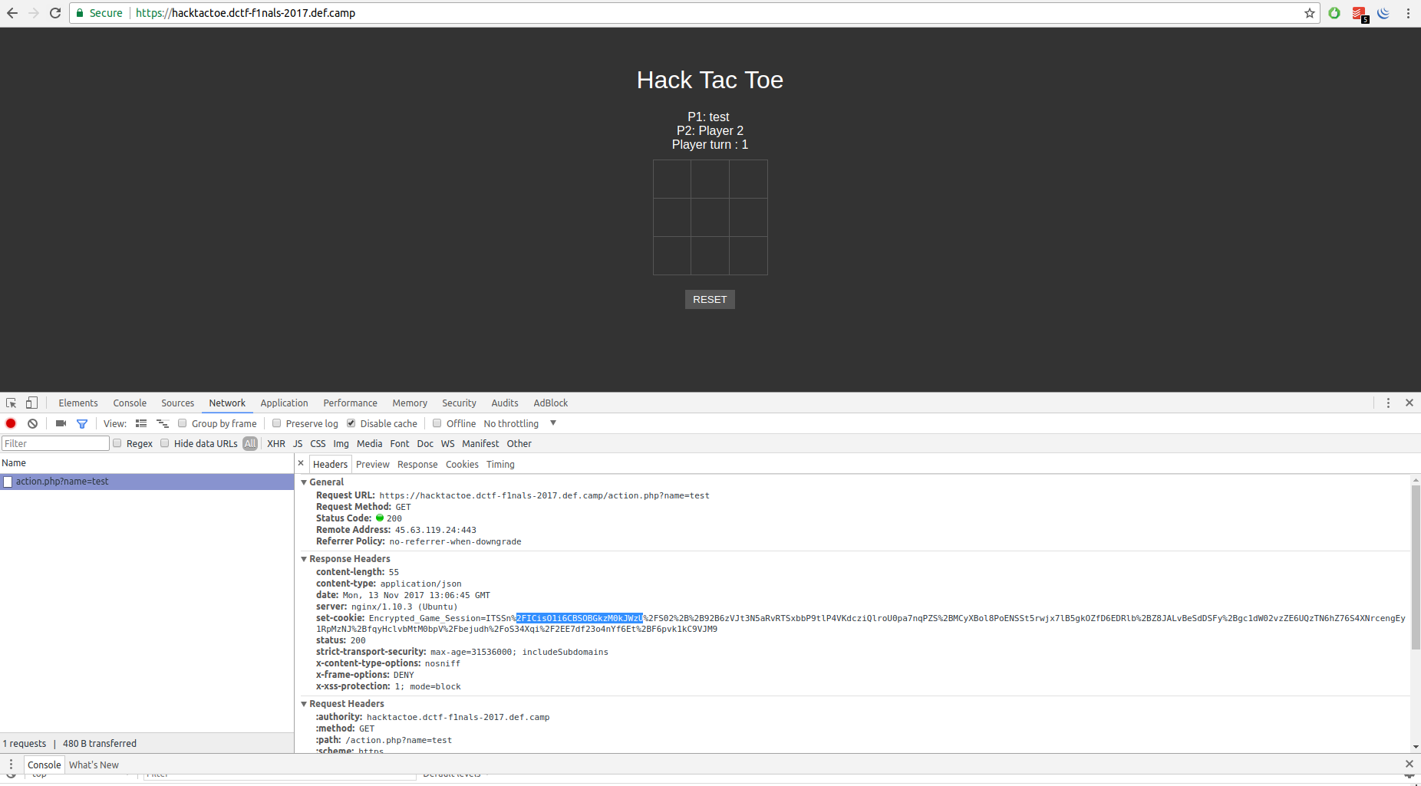This screenshot has height=786, width=1421.
Task: Click the headers pane scroll-down arrow
Action: click(x=1415, y=746)
